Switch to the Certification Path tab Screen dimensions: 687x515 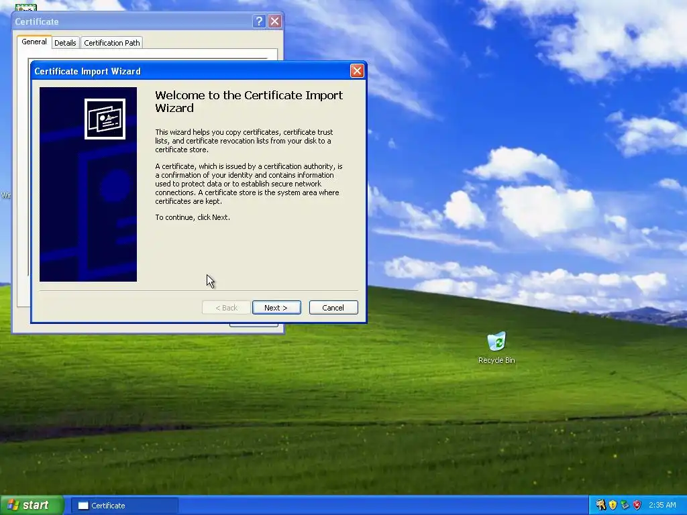(112, 42)
